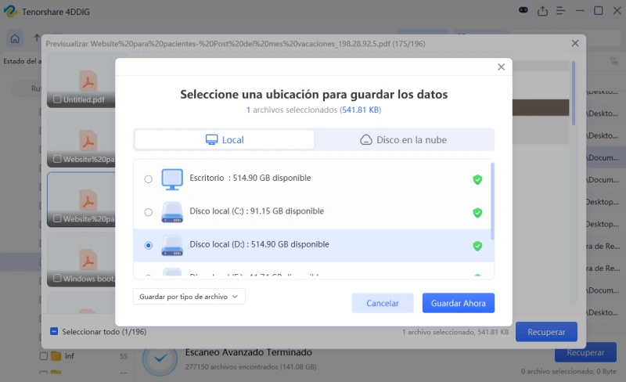The image size is (626, 382).
Task: Close the preview window
Action: coord(575,43)
